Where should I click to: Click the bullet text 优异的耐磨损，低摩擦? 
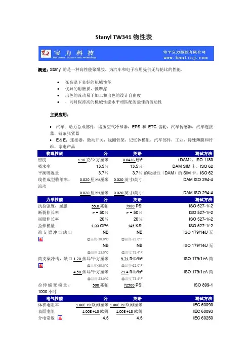(x=86, y=89)
